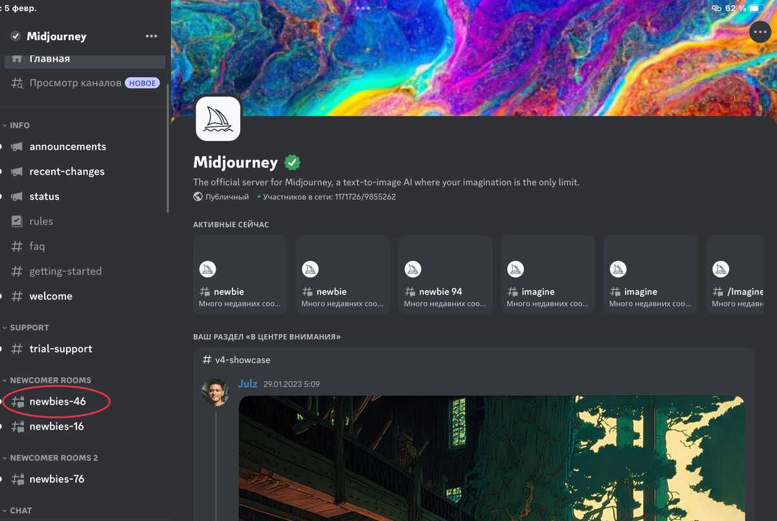
Task: Tap the battery indicator in status bar
Action: click(757, 8)
